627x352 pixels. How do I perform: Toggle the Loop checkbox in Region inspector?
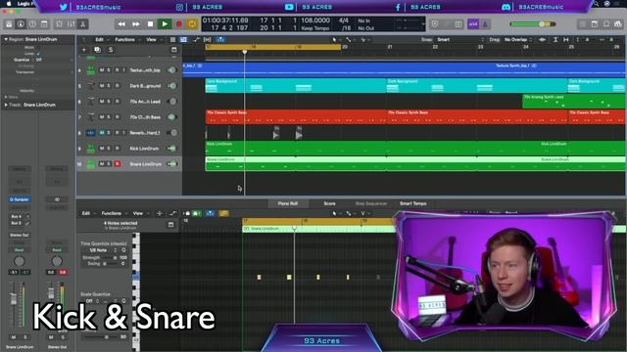38,54
